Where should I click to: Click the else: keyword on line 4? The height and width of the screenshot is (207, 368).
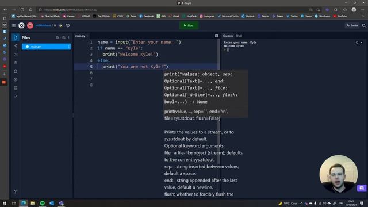coord(103,60)
